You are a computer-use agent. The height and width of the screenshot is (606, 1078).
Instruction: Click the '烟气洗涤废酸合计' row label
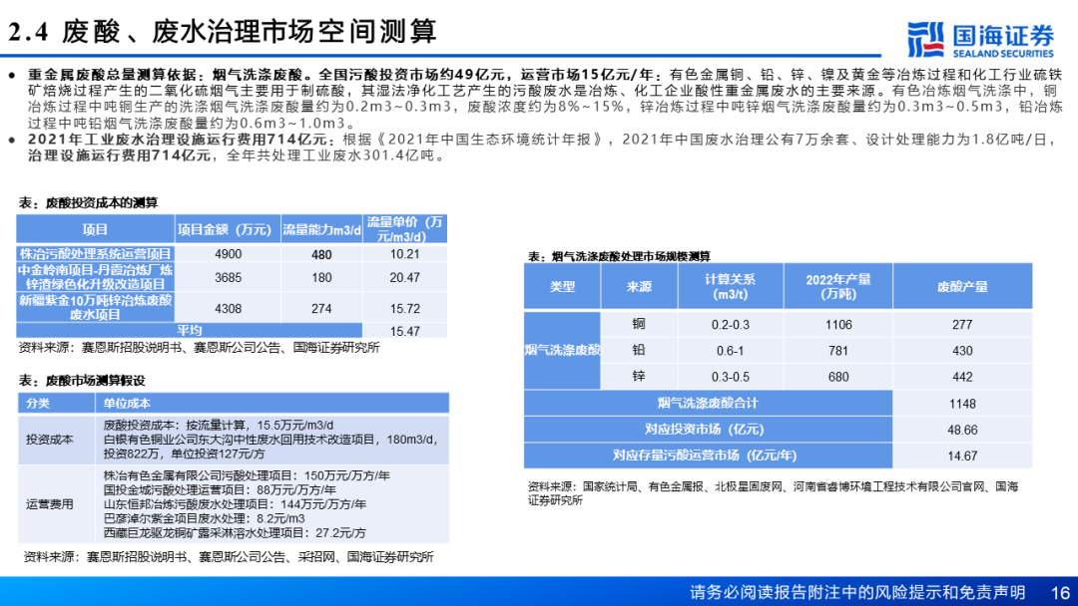(708, 403)
